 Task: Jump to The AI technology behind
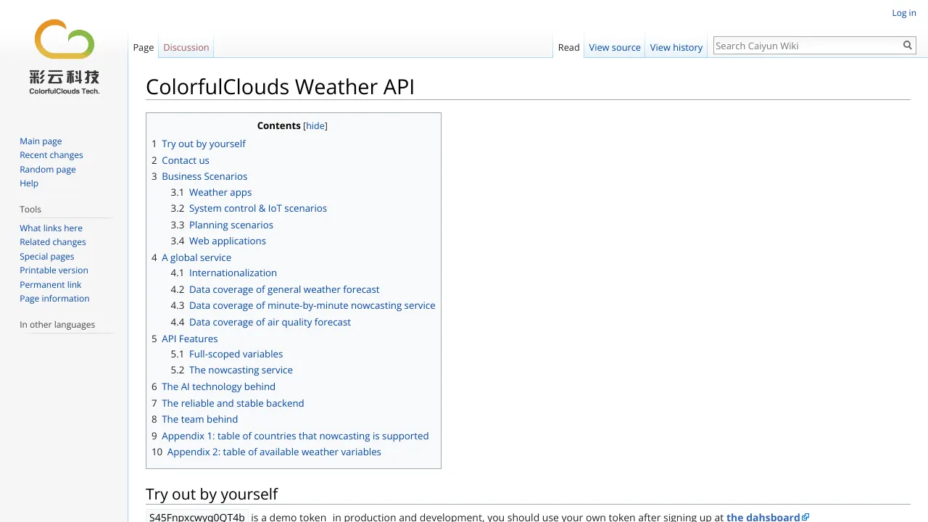click(214, 386)
